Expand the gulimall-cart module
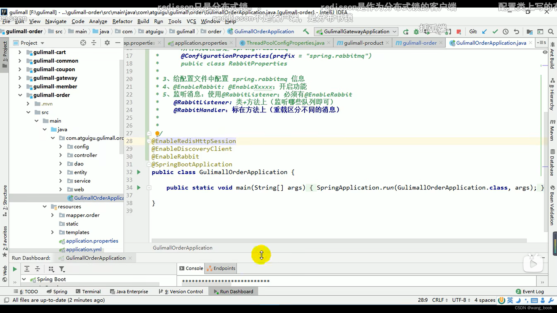 click(x=20, y=52)
